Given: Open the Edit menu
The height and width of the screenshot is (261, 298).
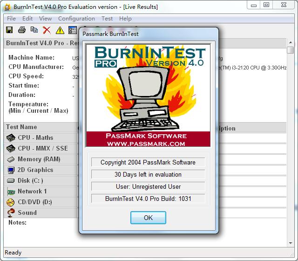Looking at the screenshot, I should tap(27, 19).
